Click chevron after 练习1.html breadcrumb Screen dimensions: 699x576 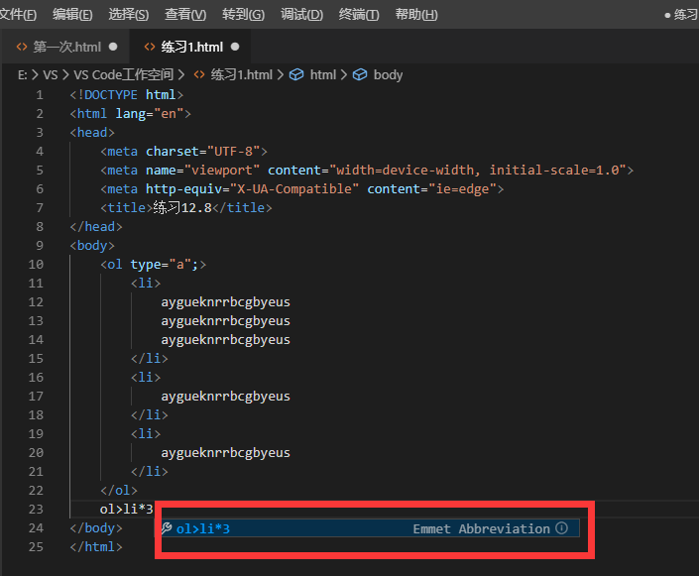coord(280,75)
